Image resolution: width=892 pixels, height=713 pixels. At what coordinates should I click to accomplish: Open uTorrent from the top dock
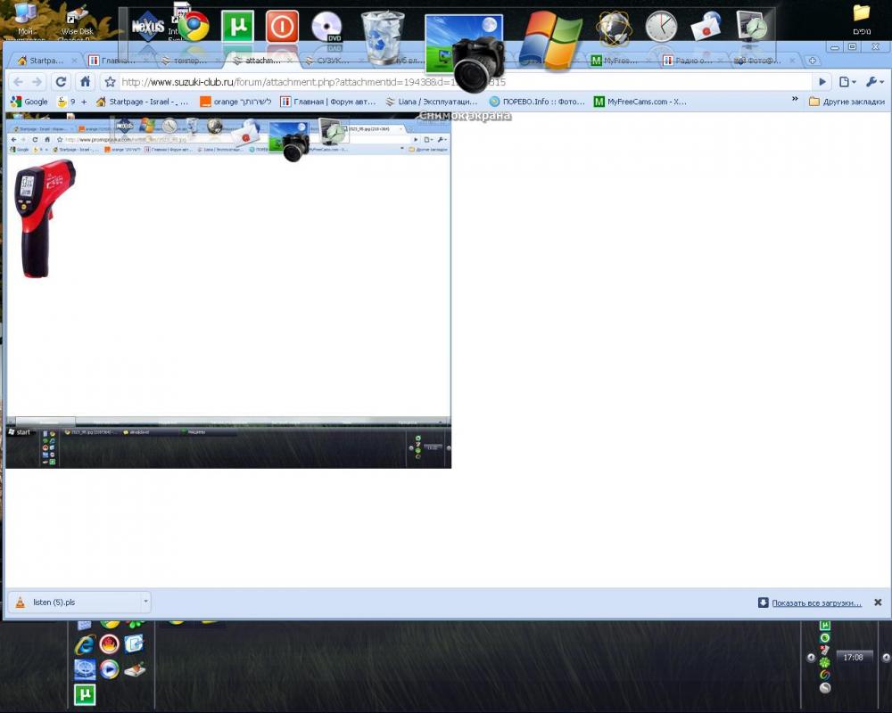(237, 26)
